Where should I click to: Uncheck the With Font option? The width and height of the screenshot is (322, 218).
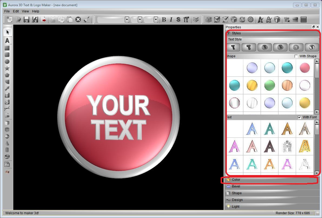tap(299, 117)
